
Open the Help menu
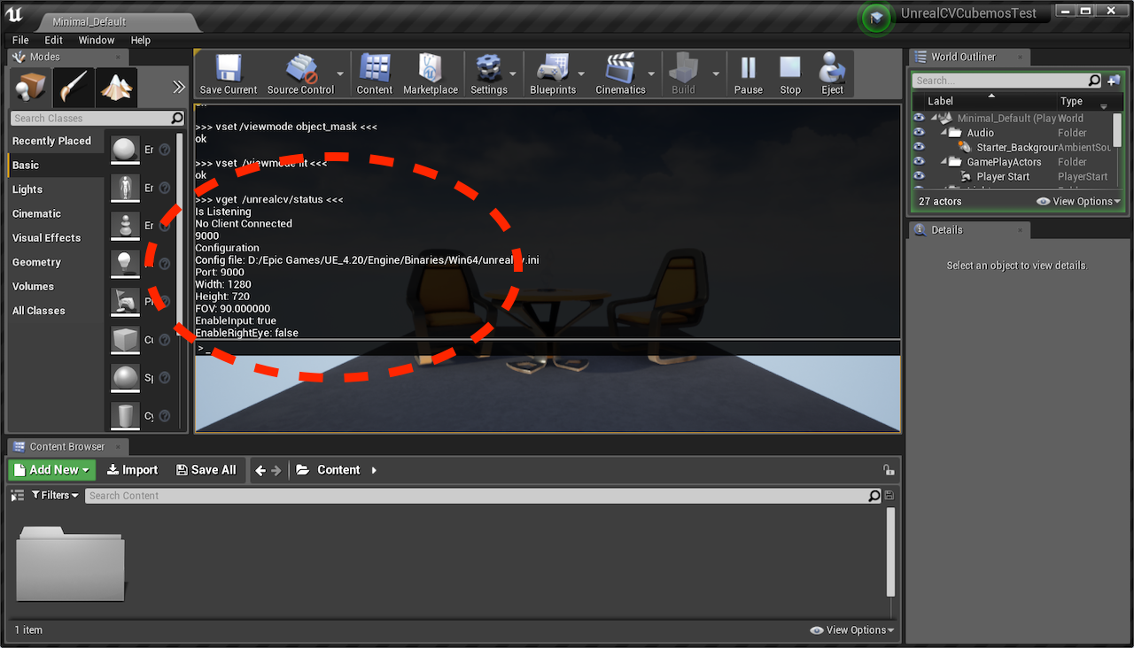click(141, 40)
